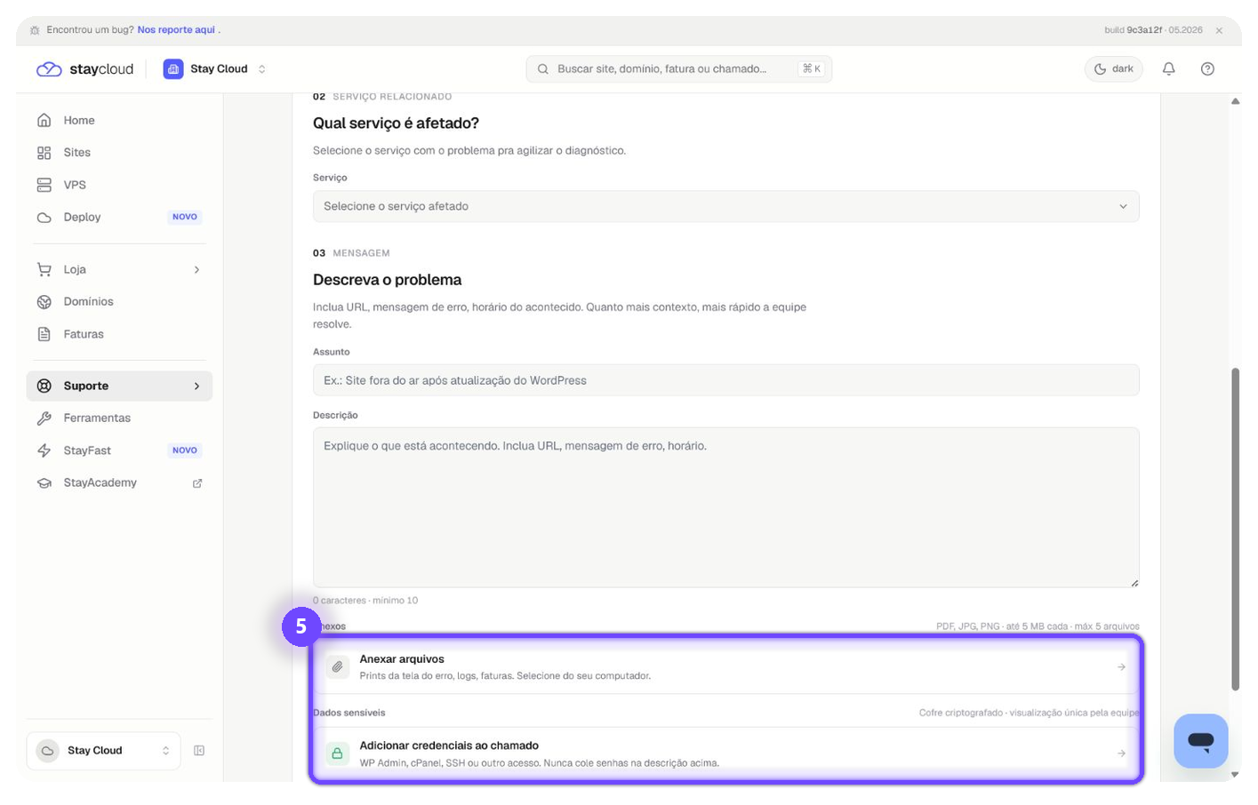Open StayAcademy graduation cap icon
1258x805 pixels.
pos(44,482)
